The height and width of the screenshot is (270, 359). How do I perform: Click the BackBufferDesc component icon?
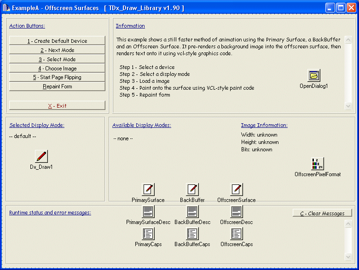tap(192, 212)
